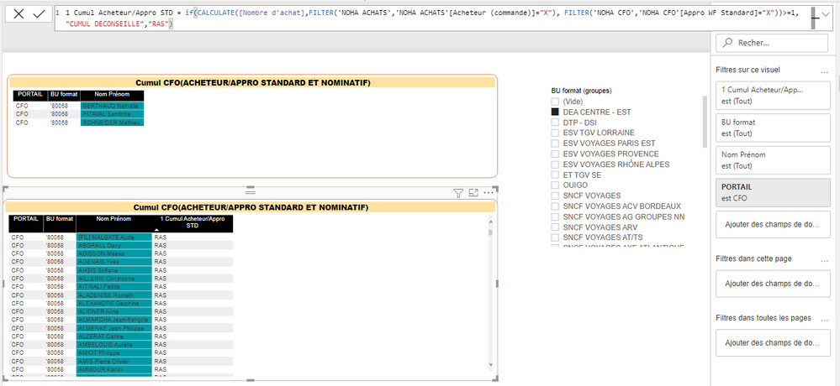The width and height of the screenshot is (840, 386).
Task: Grab the move handle above the lower table
Action: click(251, 191)
